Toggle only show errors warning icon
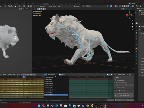 112,75
